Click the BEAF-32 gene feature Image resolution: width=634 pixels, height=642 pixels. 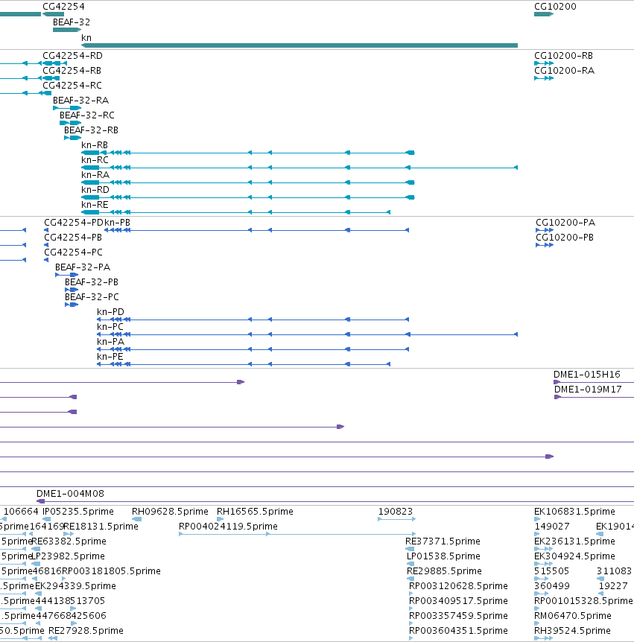click(x=67, y=30)
